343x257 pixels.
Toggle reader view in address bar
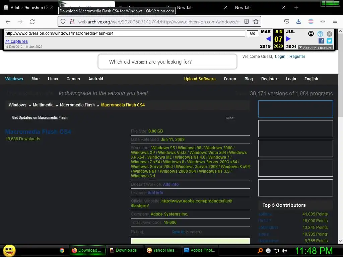(x=247, y=21)
